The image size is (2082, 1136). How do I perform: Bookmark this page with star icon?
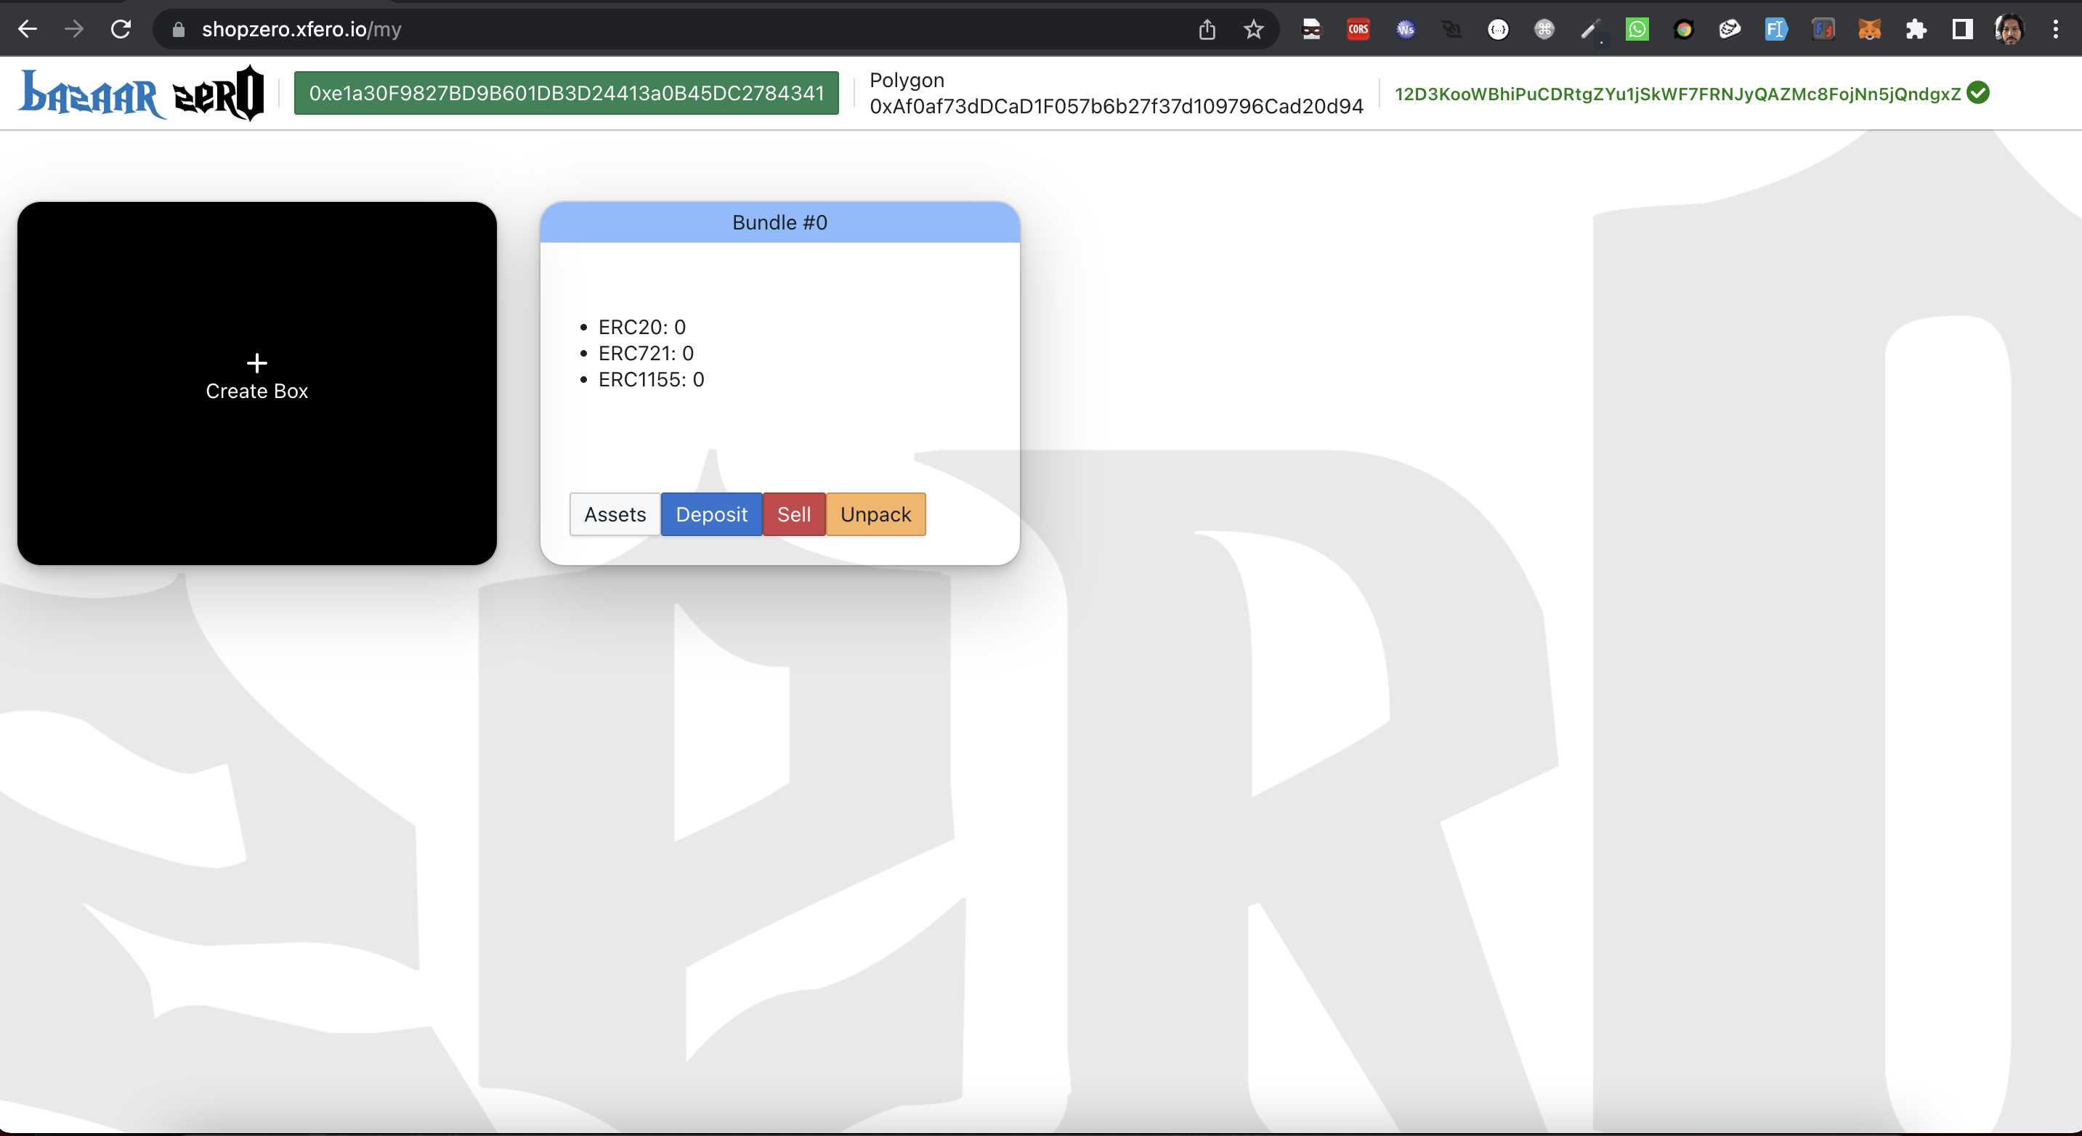coord(1252,30)
